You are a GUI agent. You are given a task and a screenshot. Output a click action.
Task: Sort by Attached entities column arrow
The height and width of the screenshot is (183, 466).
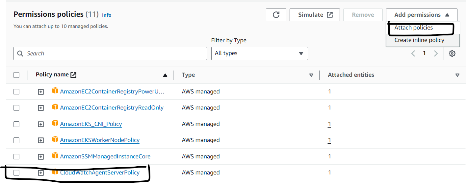coord(457,75)
